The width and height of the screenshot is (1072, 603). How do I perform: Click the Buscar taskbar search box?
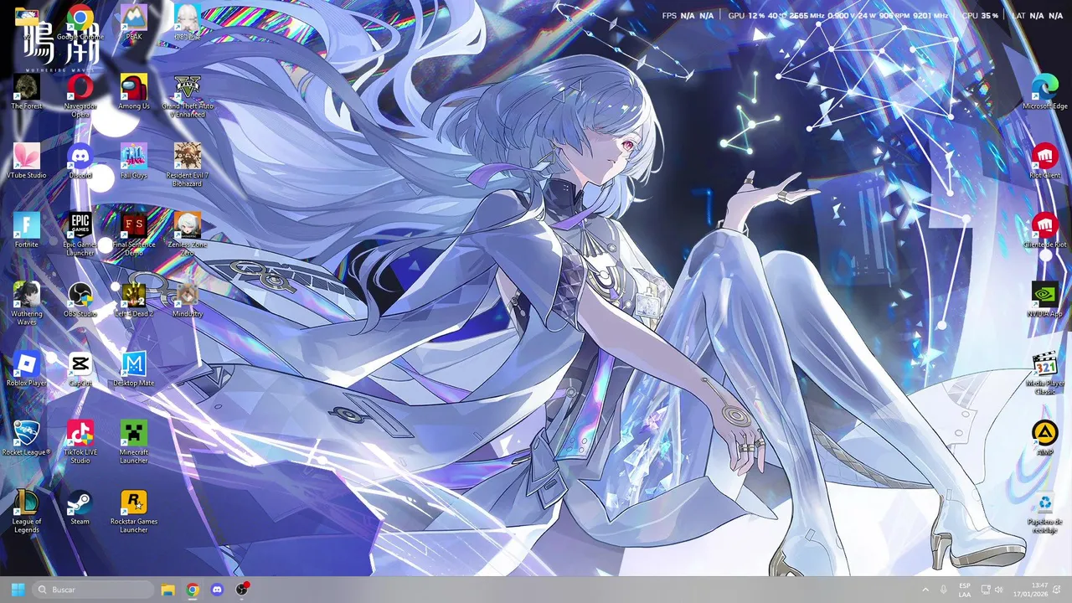(x=94, y=590)
